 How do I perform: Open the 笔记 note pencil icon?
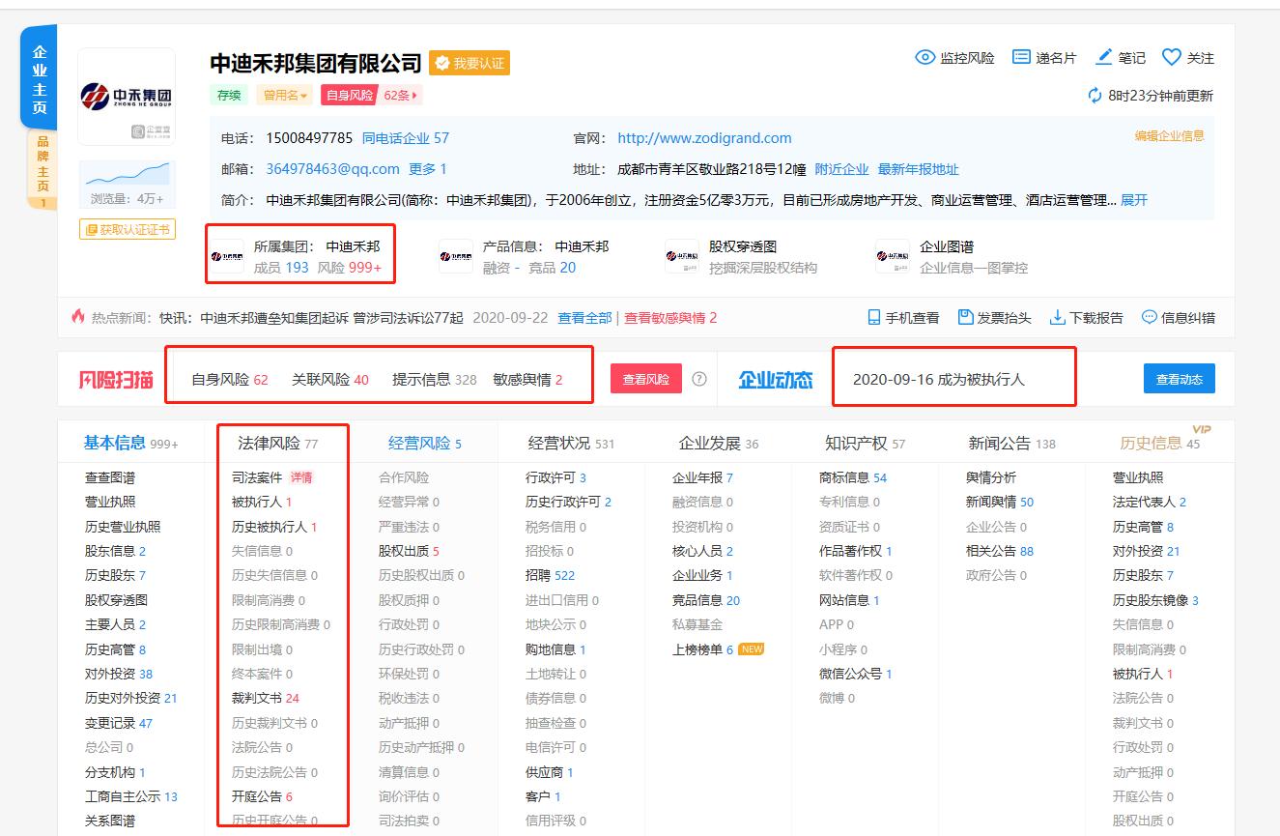1104,57
